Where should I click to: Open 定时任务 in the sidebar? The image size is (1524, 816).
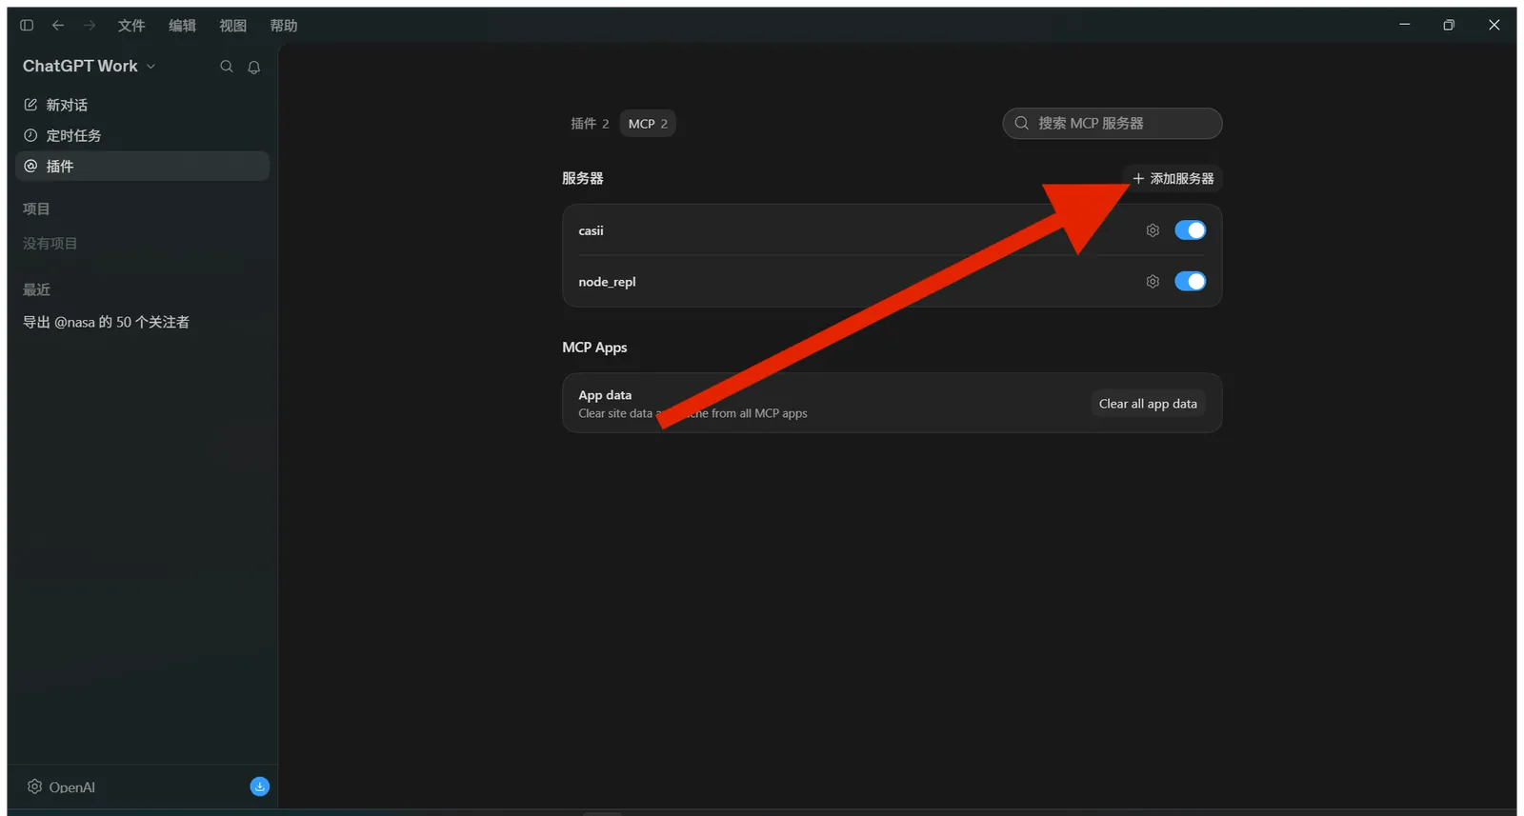[x=143, y=135]
